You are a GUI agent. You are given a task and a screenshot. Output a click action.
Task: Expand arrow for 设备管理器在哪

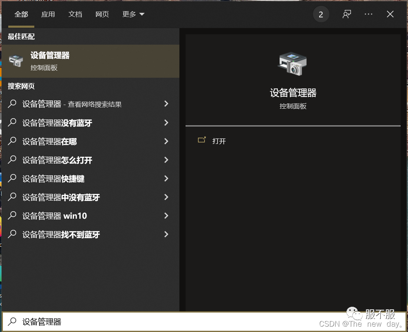tap(166, 141)
